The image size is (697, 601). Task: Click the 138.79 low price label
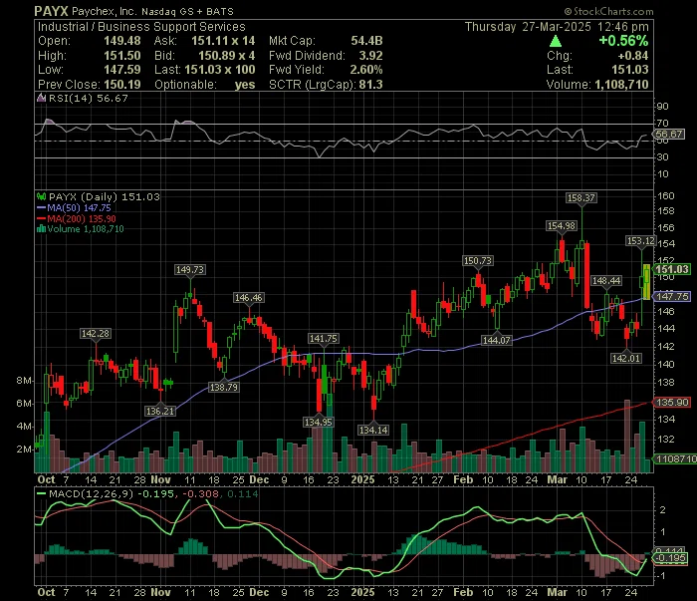[x=224, y=387]
